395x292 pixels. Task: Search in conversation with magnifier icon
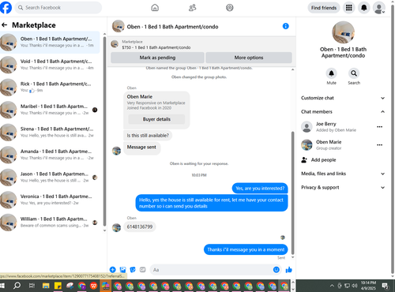click(354, 73)
